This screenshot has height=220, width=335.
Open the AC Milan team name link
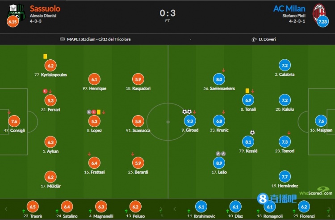(x=289, y=8)
